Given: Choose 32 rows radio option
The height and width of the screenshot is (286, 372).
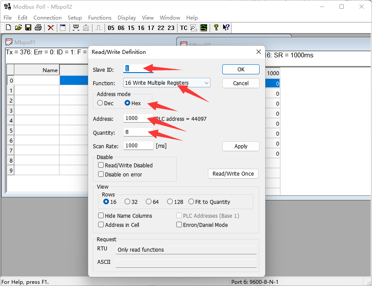Looking at the screenshot, I should (128, 202).
